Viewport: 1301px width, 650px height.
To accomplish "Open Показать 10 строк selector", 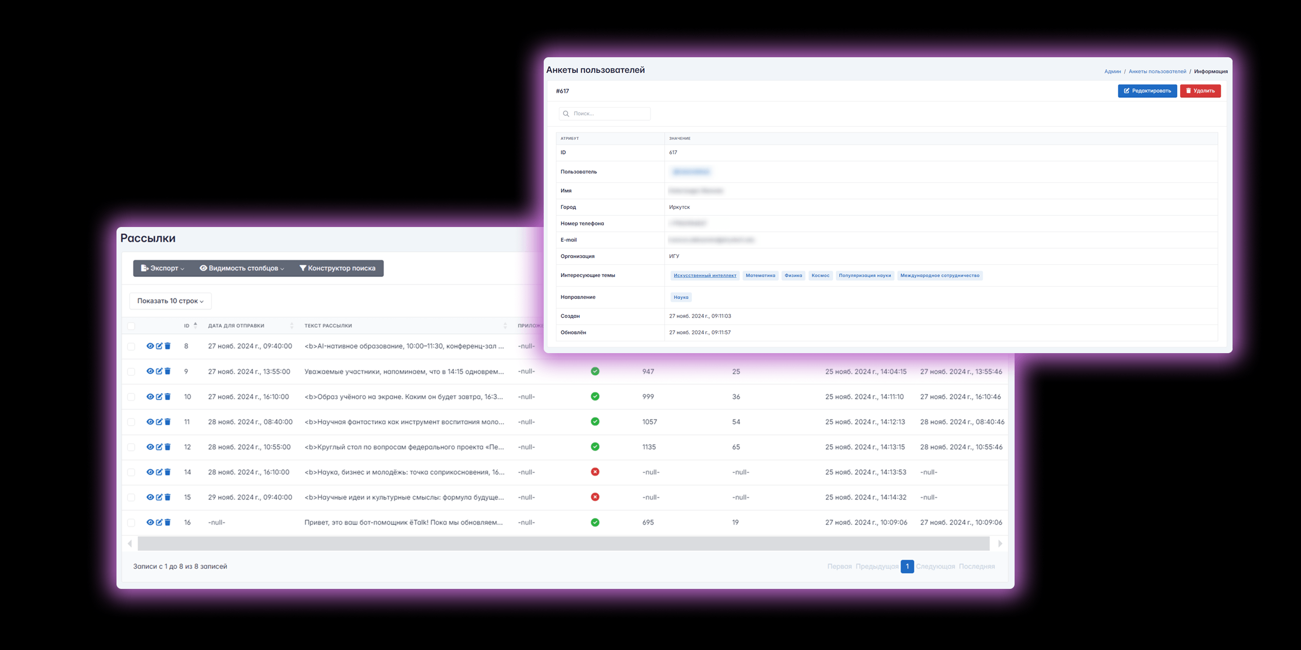I will 170,301.
